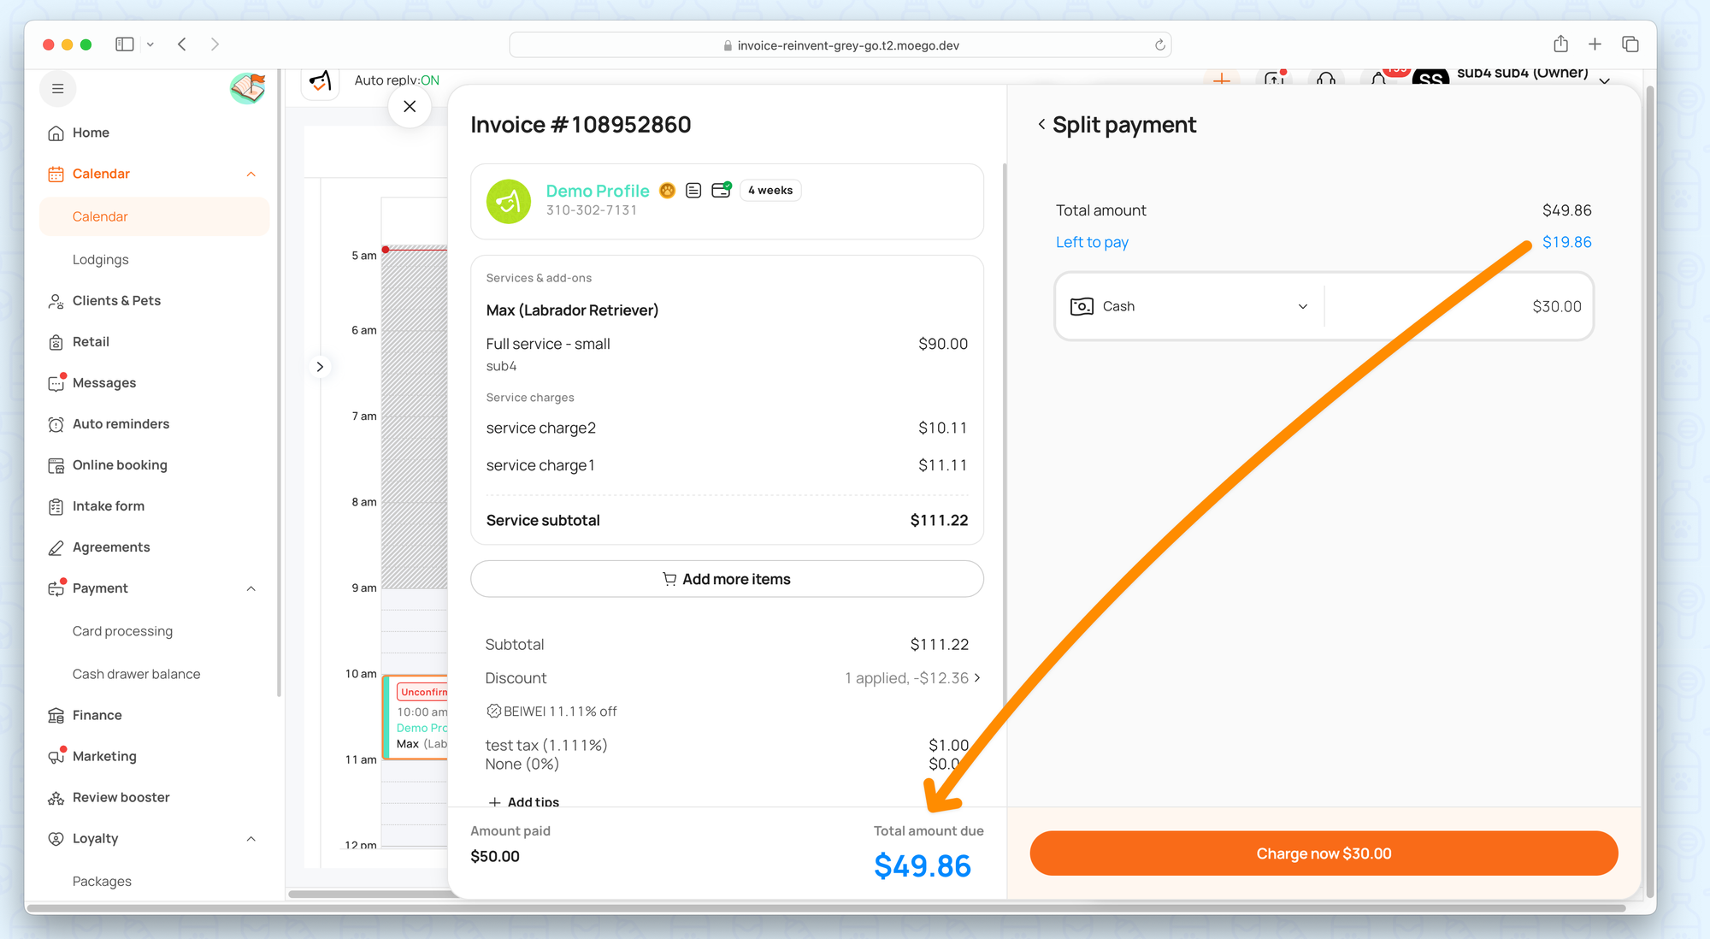This screenshot has width=1710, height=939.
Task: Toggle Auto reply ON setting
Action: (x=397, y=80)
